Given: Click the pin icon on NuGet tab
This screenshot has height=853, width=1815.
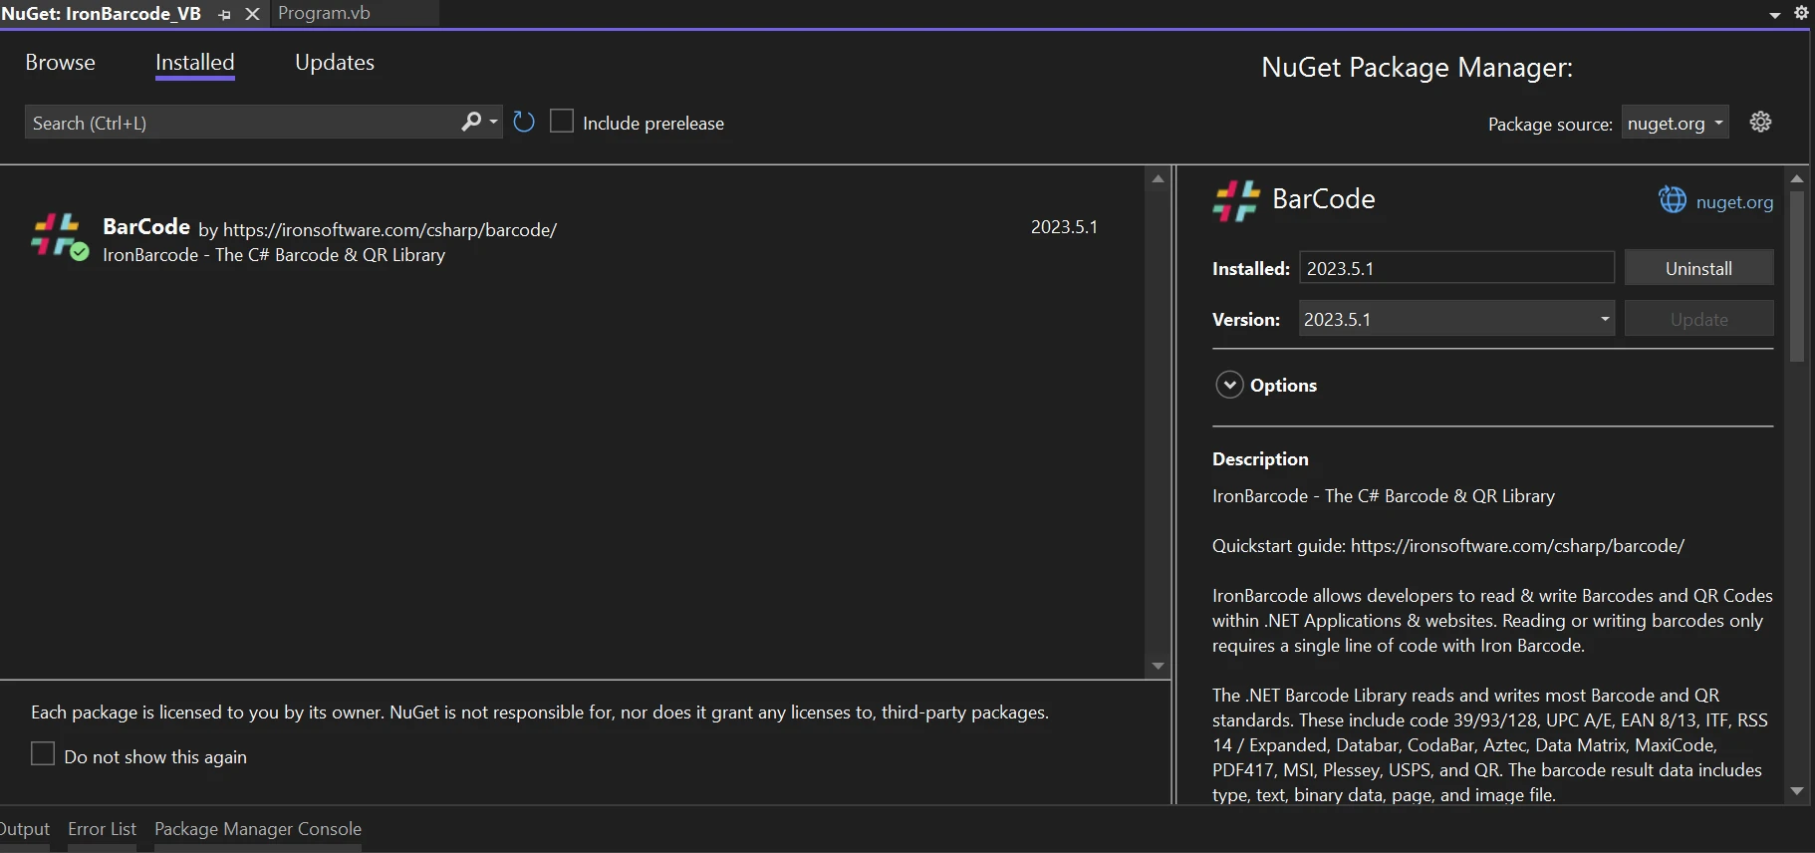Looking at the screenshot, I should (224, 14).
